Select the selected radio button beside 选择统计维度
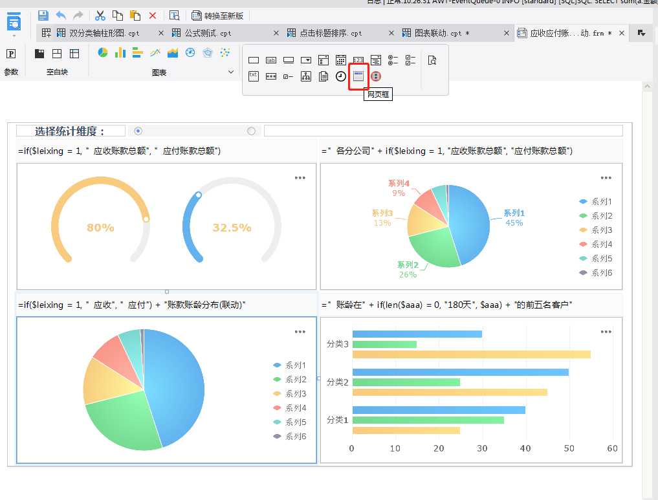The width and height of the screenshot is (658, 500). pyautogui.click(x=138, y=131)
